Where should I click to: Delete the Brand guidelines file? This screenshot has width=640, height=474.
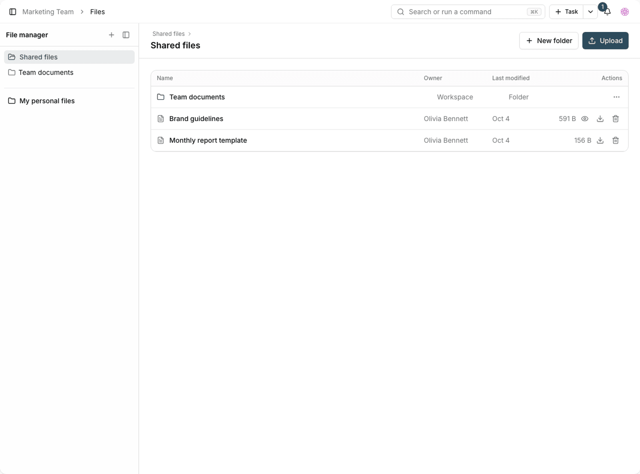(x=616, y=119)
